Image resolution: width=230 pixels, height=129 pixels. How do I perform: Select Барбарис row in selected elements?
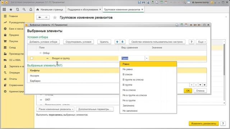tap(73, 81)
